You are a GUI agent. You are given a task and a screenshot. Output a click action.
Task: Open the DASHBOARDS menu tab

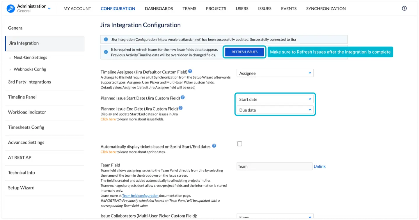click(x=159, y=8)
